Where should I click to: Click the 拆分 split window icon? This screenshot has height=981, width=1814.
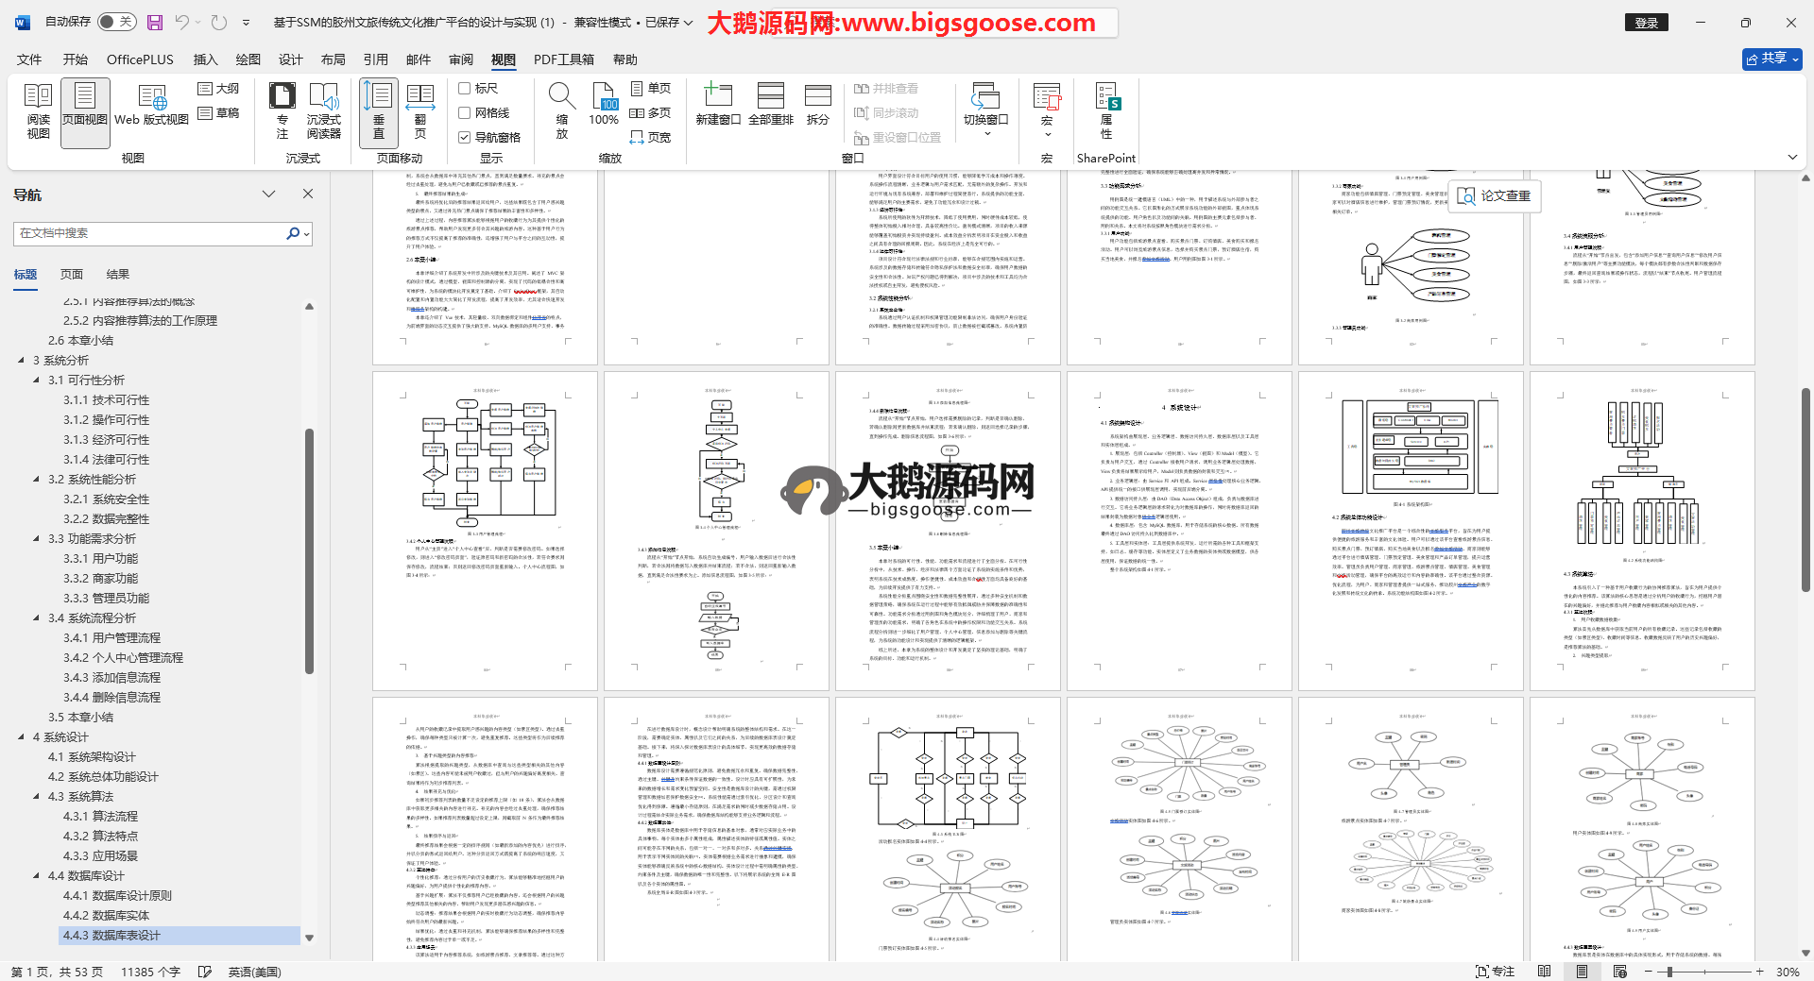click(x=817, y=106)
